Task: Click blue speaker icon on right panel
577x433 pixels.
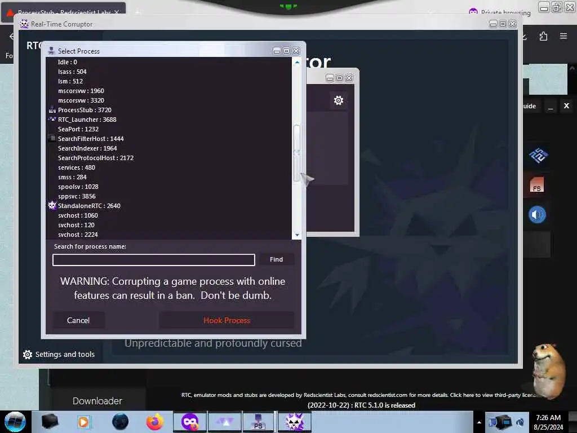Action: pyautogui.click(x=537, y=215)
